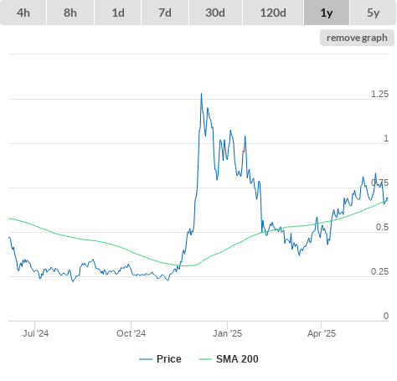Image resolution: width=397 pixels, height=381 pixels.
Task: Click the 1.25 y-axis value label
Action: [379, 94]
